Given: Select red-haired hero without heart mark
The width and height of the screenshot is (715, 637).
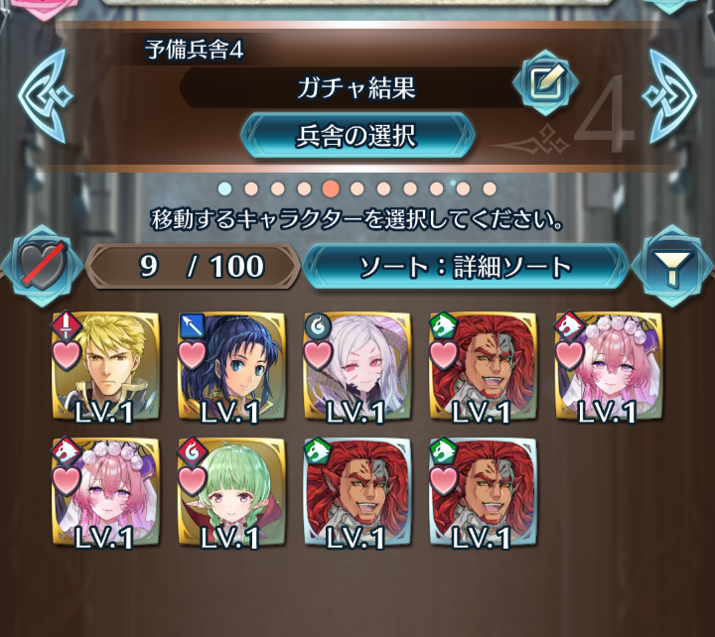Looking at the screenshot, I should click(357, 492).
